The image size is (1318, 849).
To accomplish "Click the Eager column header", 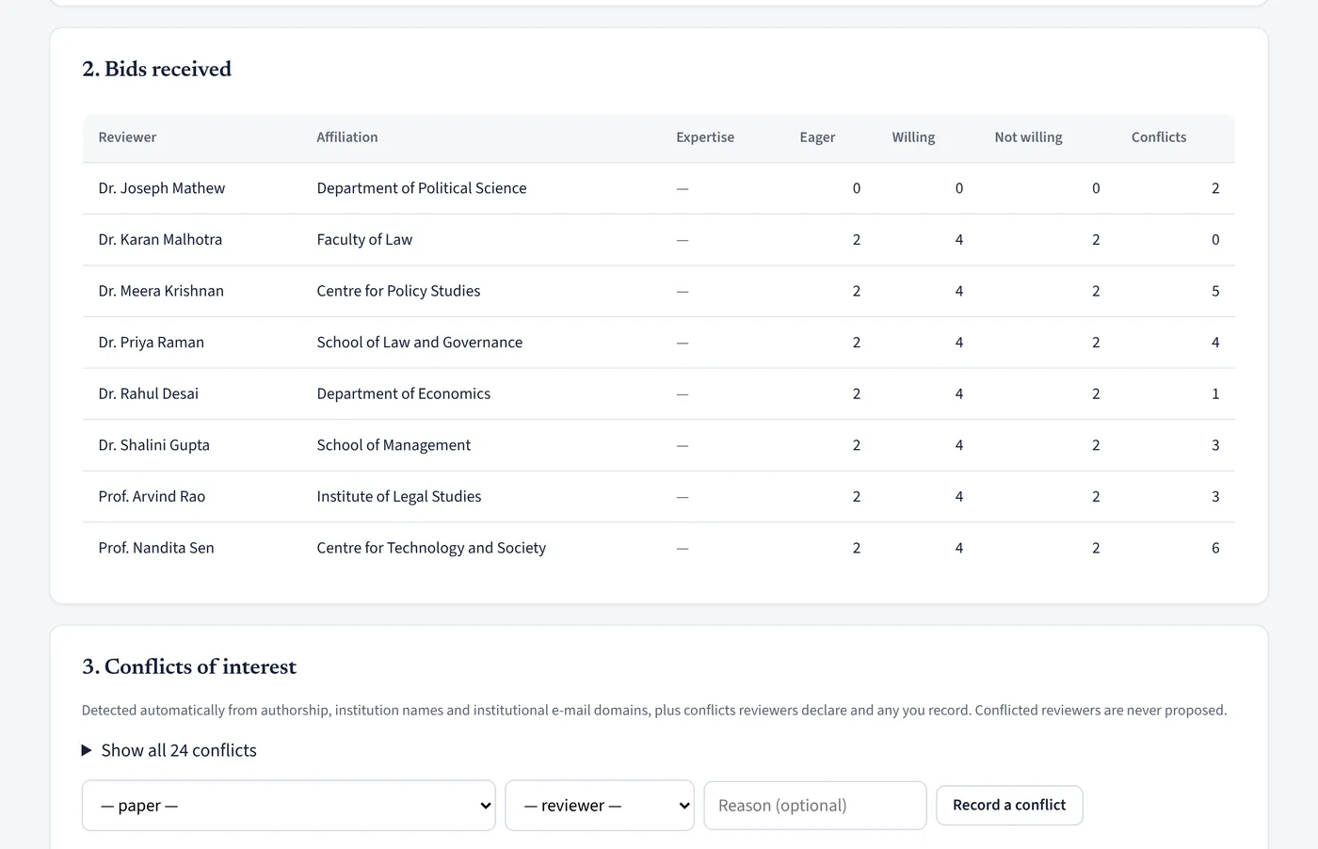I will tap(817, 137).
